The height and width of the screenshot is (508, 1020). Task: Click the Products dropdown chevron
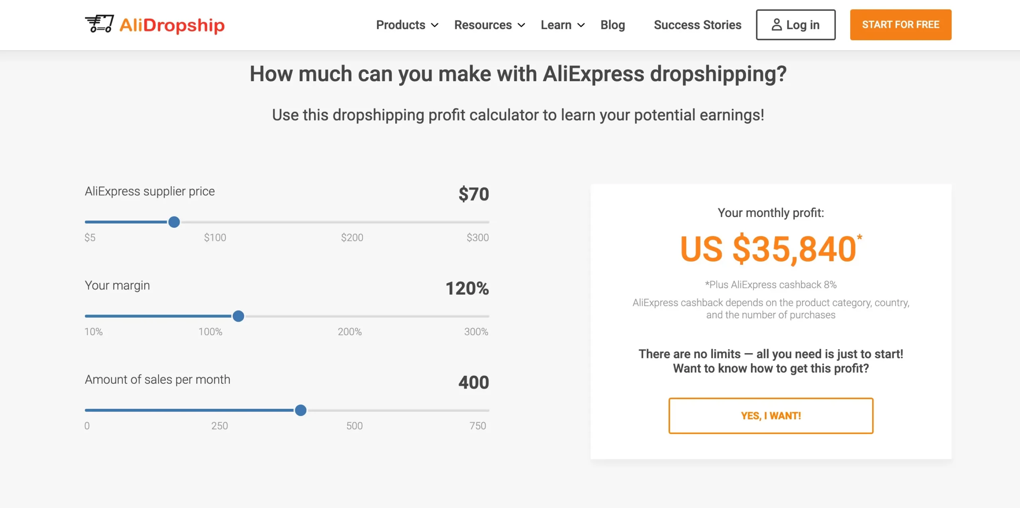[435, 25]
